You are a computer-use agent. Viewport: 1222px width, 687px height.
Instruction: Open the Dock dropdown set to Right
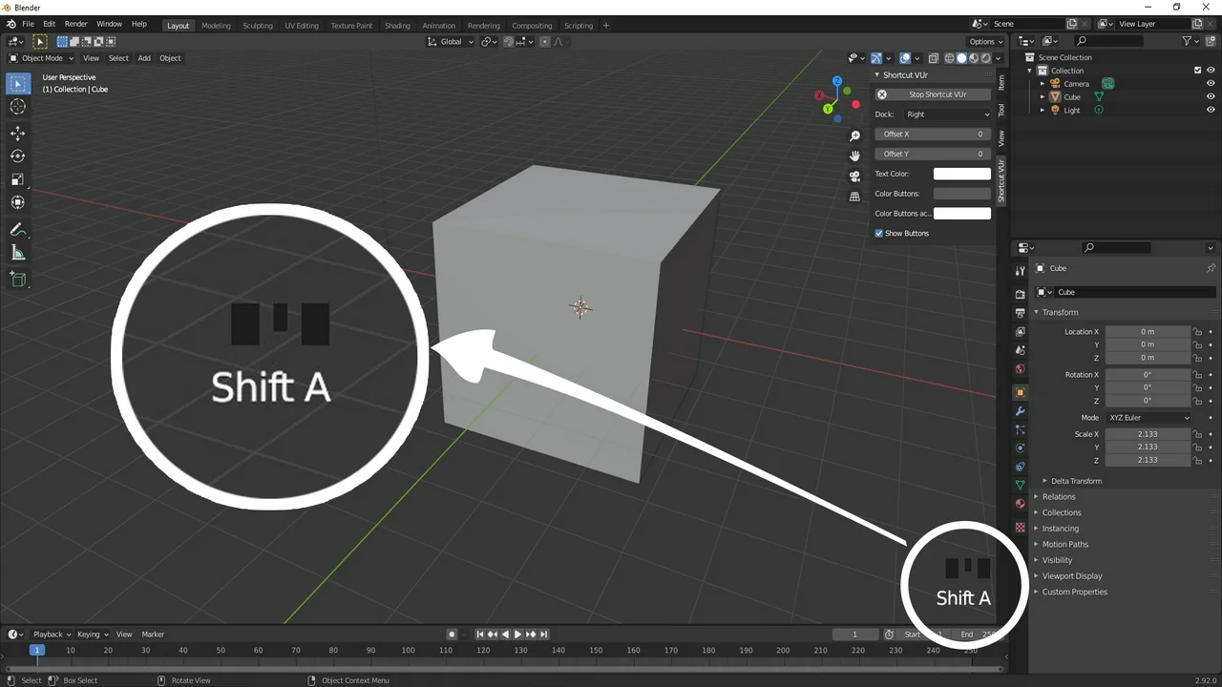pyautogui.click(x=947, y=114)
